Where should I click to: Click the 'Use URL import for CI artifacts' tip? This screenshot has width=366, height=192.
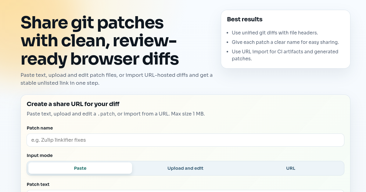coord(285,52)
